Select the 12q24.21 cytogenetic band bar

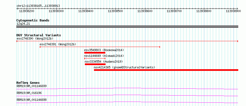click(x=127, y=27)
